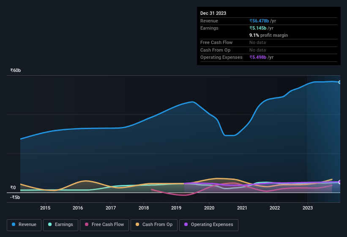Toggle the Earnings series legend button

pos(60,225)
